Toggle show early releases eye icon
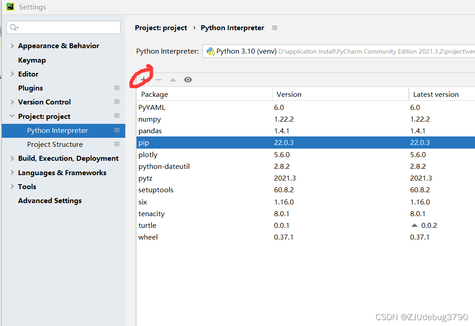Viewport: 475px width, 326px height. (x=188, y=80)
